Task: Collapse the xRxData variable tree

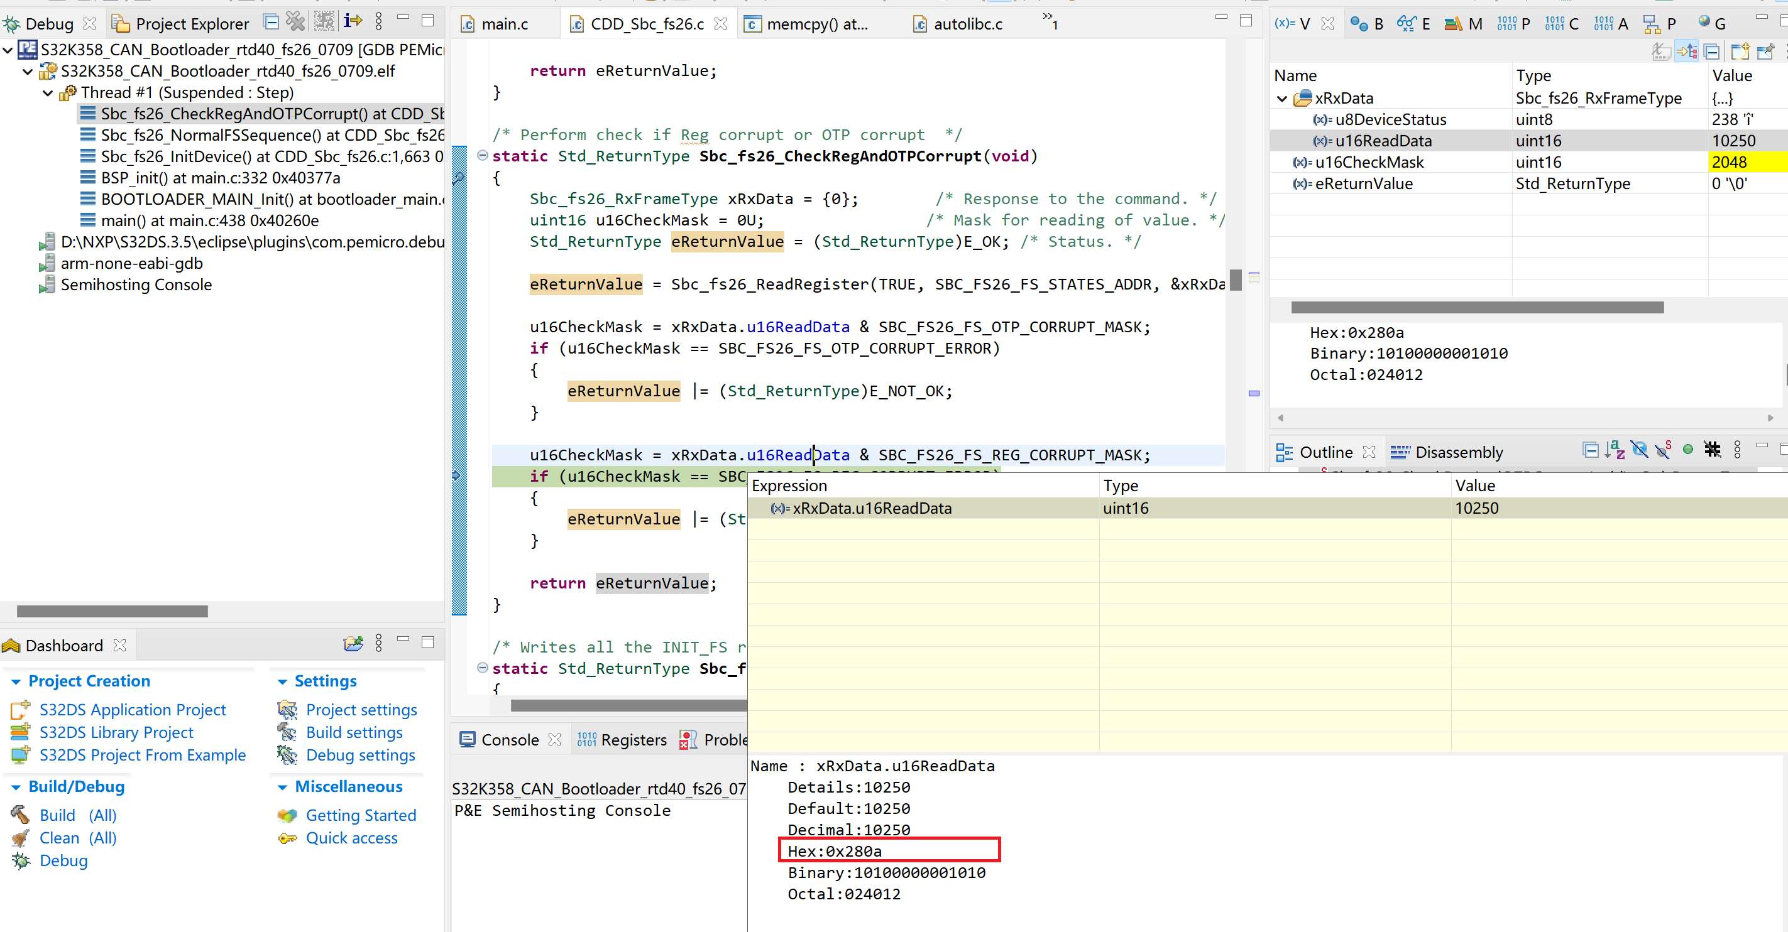Action: coord(1281,98)
